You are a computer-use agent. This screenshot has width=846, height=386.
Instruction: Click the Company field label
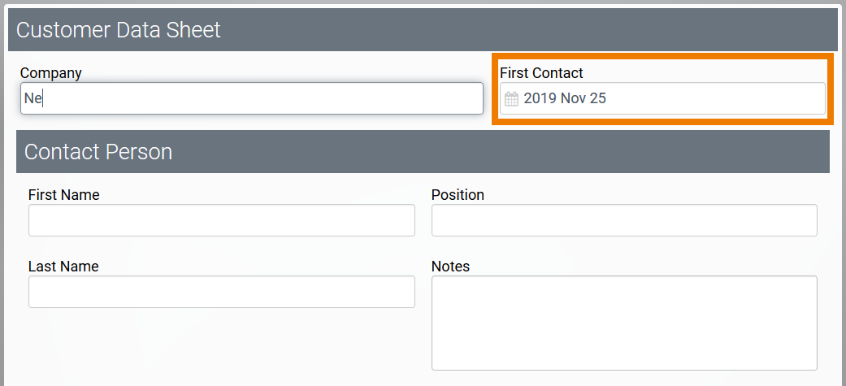(x=51, y=73)
